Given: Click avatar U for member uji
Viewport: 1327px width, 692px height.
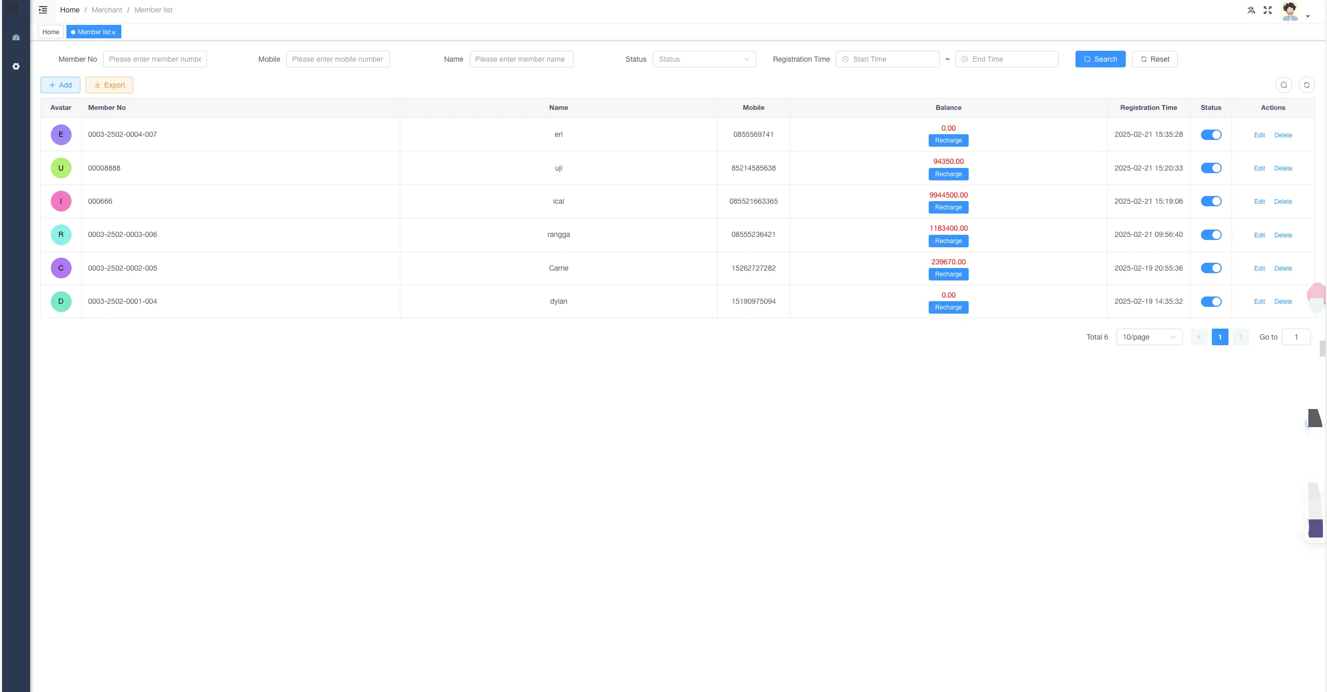Looking at the screenshot, I should [x=61, y=168].
